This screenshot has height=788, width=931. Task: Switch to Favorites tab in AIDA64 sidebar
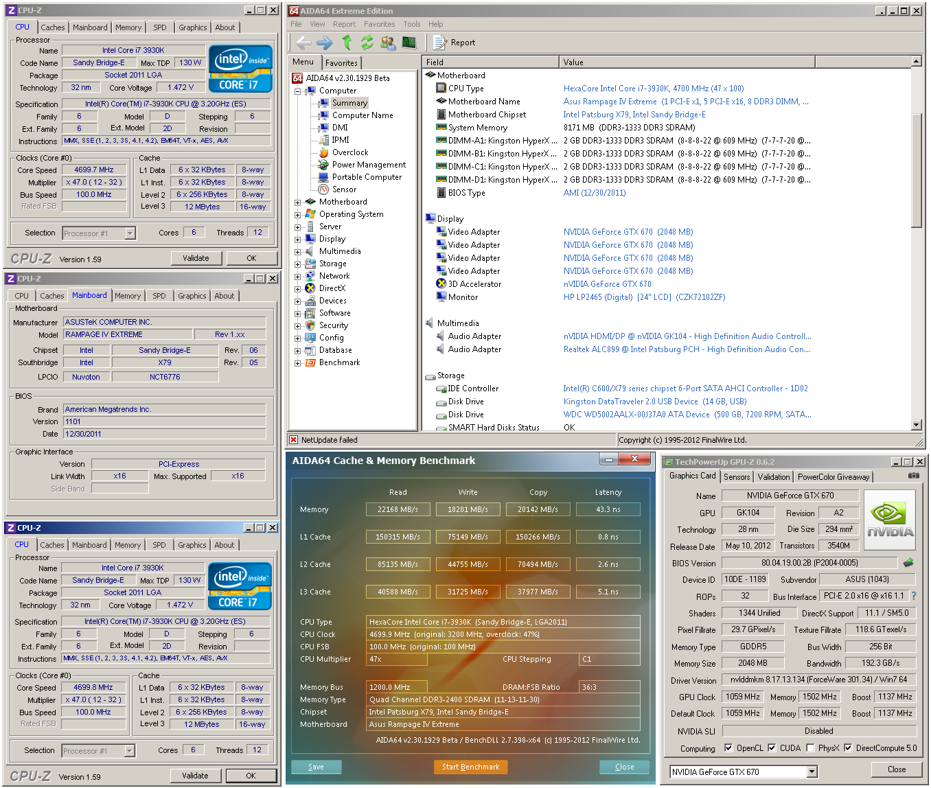(x=341, y=62)
